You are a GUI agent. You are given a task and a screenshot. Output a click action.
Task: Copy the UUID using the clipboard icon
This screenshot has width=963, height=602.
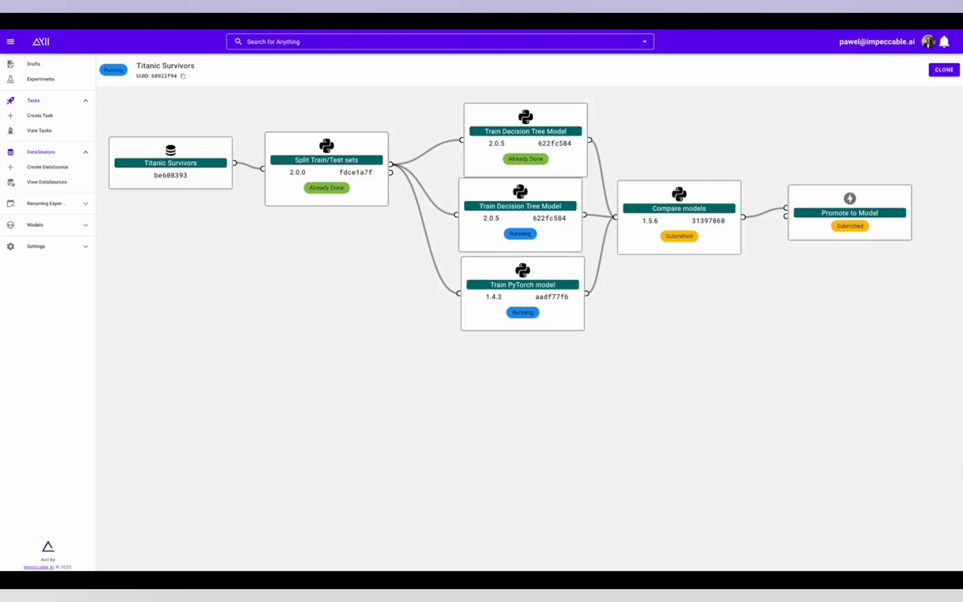(183, 76)
